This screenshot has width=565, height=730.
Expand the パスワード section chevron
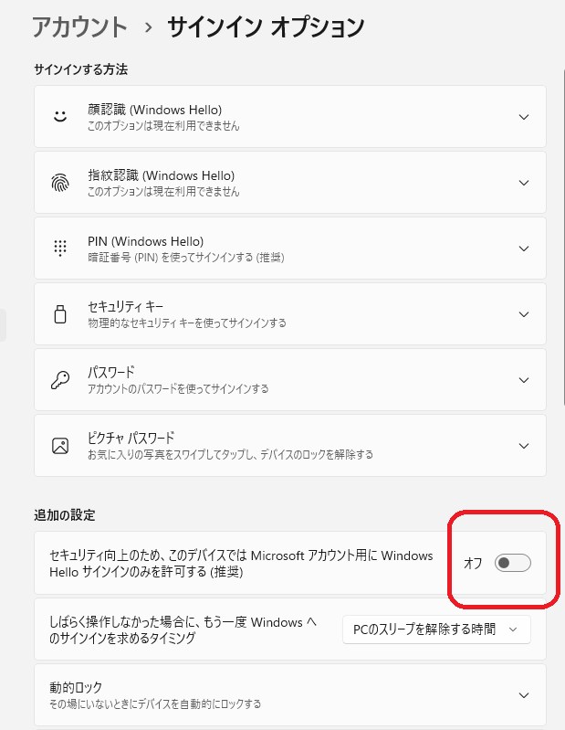click(524, 380)
